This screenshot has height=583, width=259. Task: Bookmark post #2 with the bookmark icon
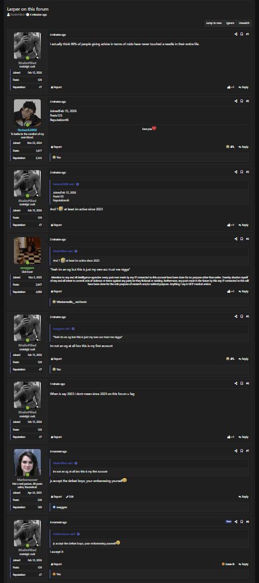point(242,101)
